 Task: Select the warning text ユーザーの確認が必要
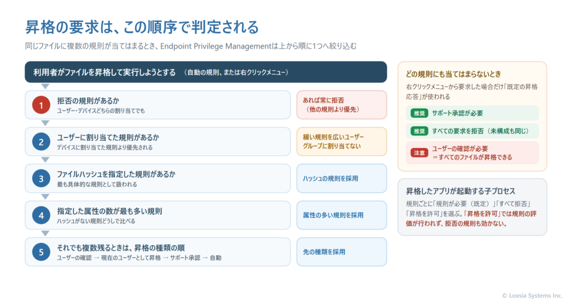tap(460, 149)
